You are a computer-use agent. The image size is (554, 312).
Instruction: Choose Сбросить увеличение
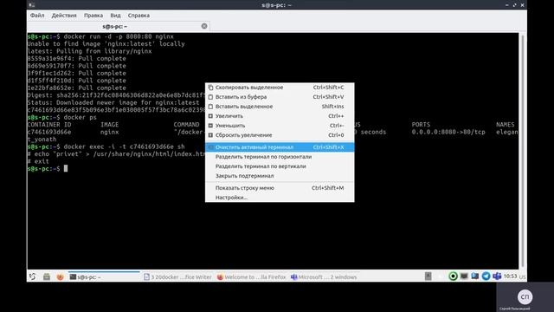(x=280, y=135)
